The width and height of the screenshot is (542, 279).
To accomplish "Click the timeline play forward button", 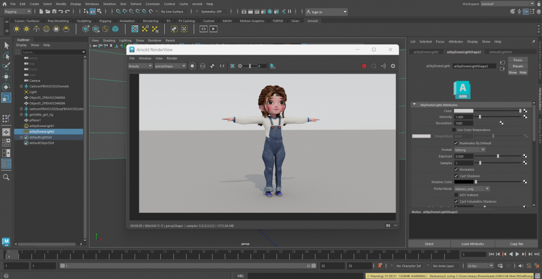I will coord(518,254).
